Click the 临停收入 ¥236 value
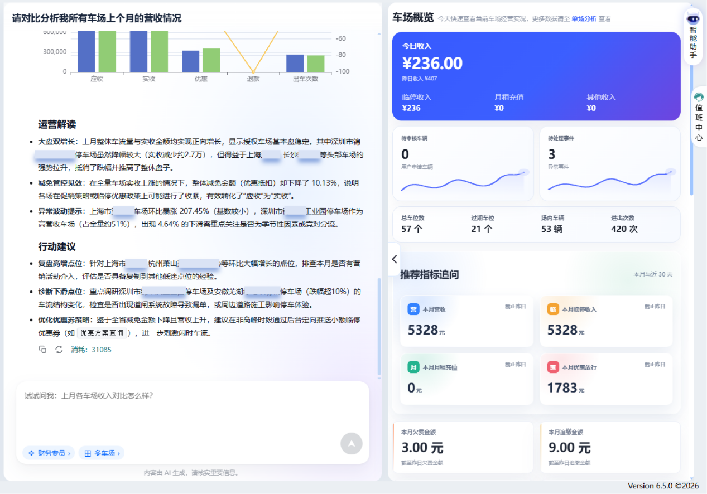 click(x=411, y=108)
